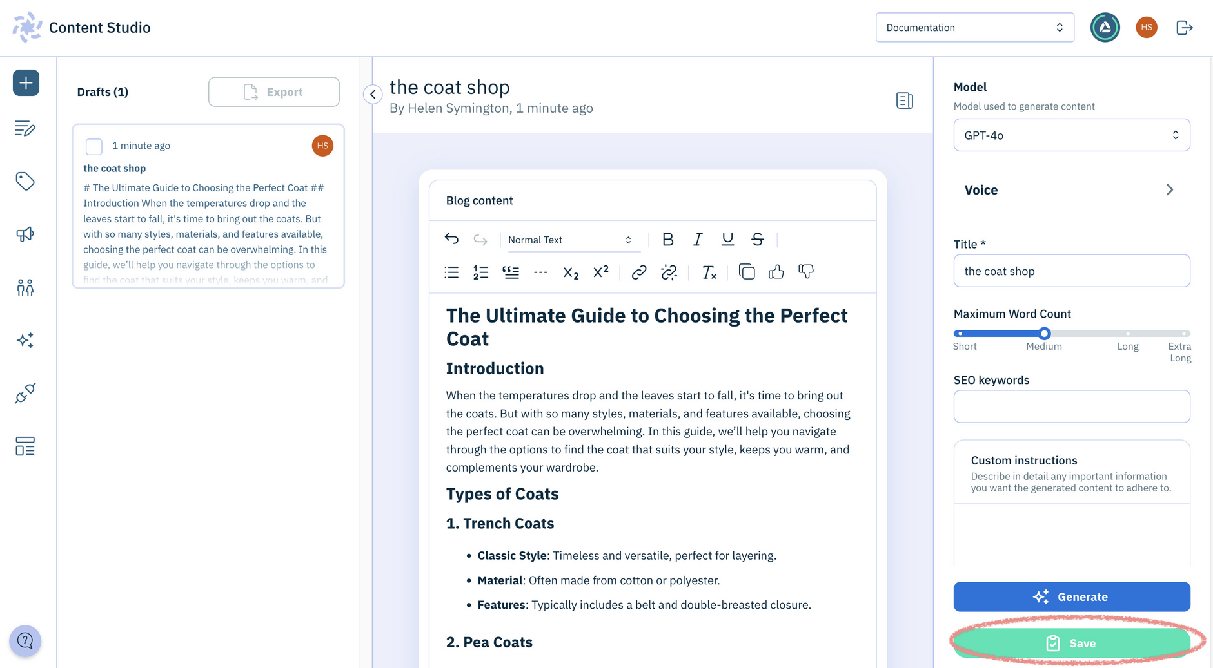Remove link with unlink icon

tap(669, 272)
